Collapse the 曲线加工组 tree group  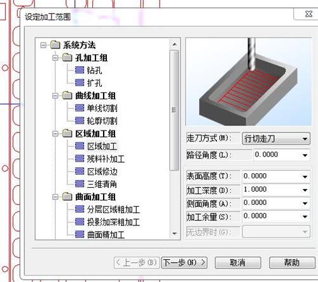[x=55, y=95]
